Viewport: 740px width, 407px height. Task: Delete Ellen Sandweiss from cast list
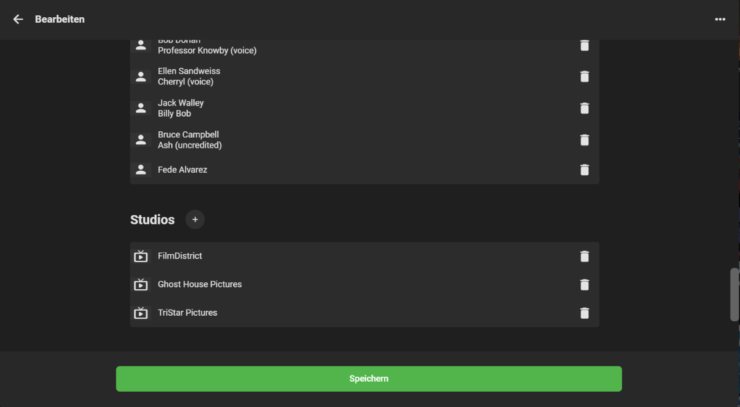point(584,76)
